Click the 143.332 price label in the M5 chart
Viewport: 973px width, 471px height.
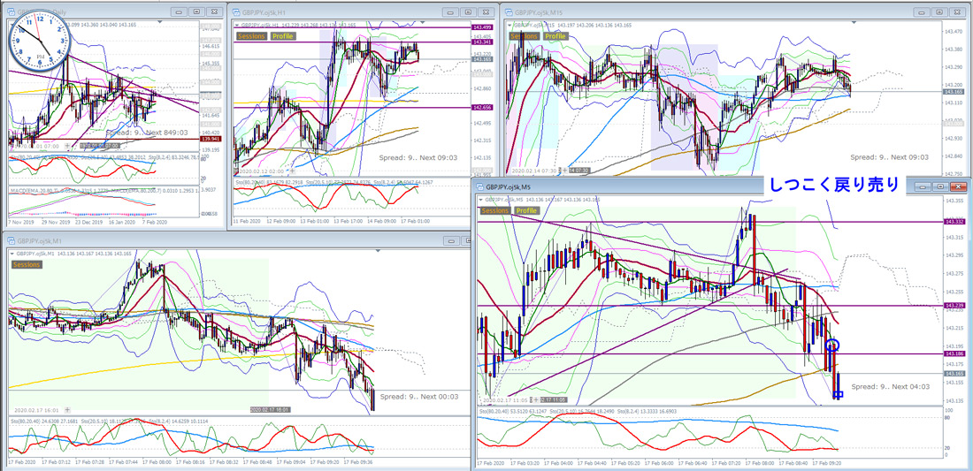[x=954, y=222]
